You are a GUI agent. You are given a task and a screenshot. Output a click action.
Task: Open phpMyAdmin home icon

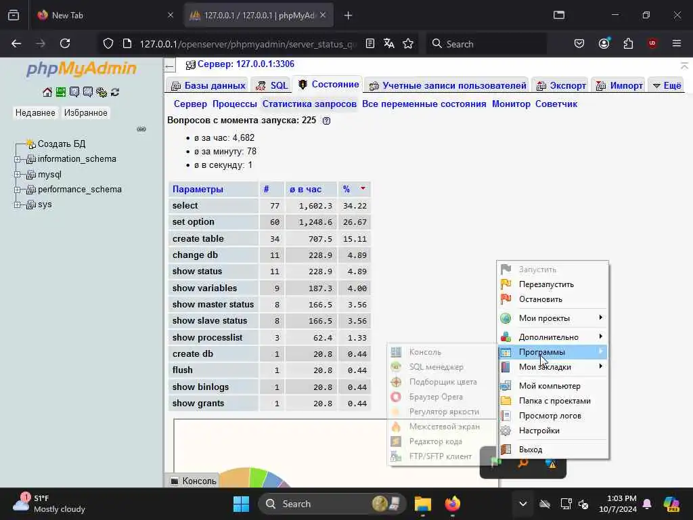(47, 92)
